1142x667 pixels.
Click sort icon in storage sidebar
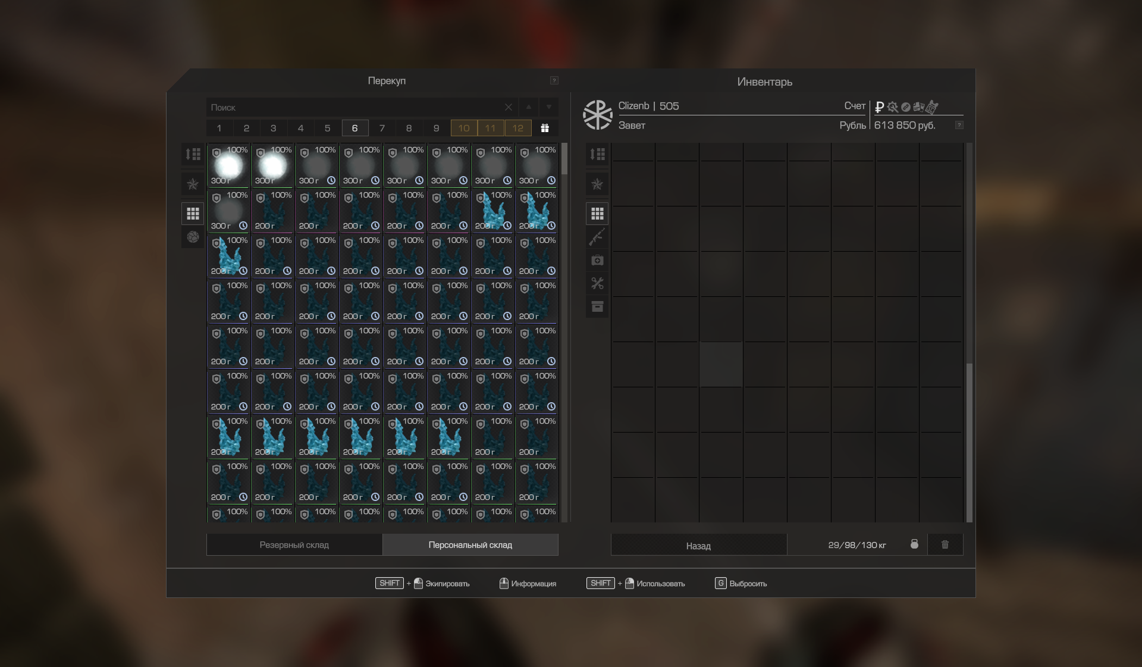click(193, 154)
